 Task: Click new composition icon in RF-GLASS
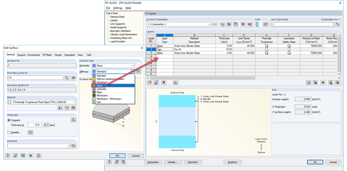(222, 24)
